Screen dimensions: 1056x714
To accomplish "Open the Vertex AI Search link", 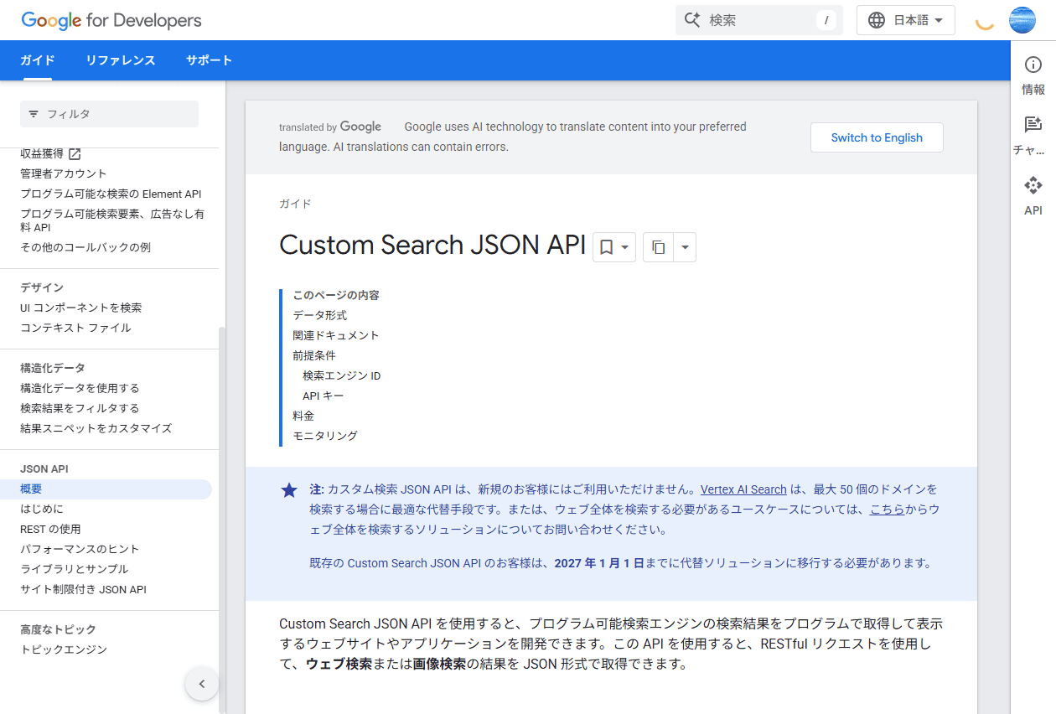I will 743,489.
